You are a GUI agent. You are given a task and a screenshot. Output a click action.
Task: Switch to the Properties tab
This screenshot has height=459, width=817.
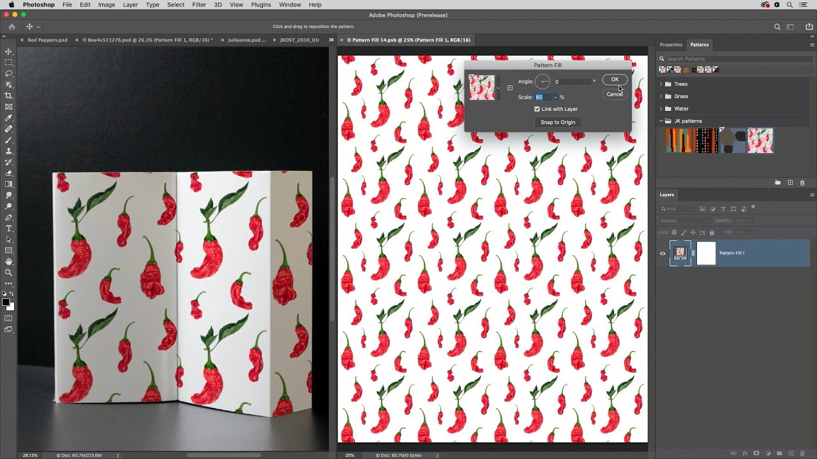point(671,45)
